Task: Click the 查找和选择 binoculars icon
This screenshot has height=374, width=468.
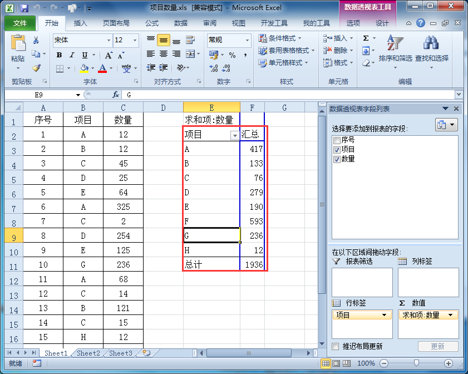Action: coord(431,49)
